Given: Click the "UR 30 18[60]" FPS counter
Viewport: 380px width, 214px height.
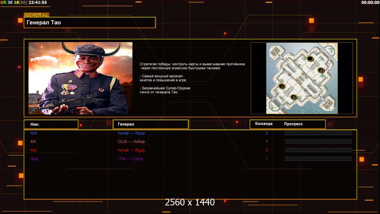Looking at the screenshot, I should pos(14,2).
